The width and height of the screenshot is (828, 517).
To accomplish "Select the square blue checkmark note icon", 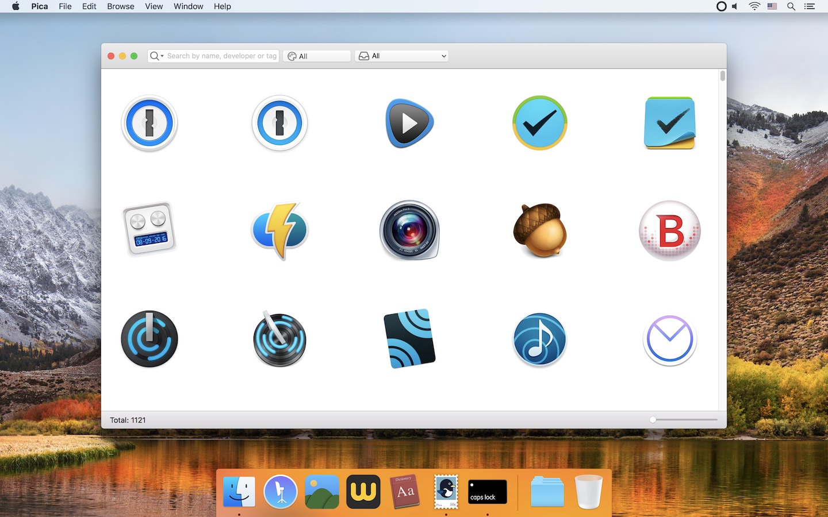I will 670,123.
